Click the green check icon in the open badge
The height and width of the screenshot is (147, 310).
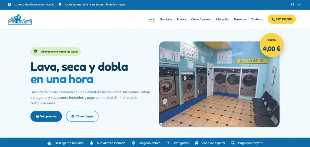tap(35, 51)
